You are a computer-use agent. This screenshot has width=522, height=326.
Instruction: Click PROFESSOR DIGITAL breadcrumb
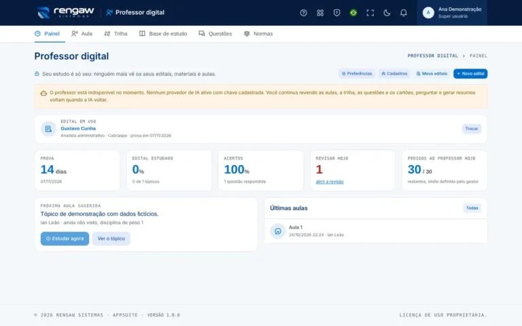(x=432, y=56)
